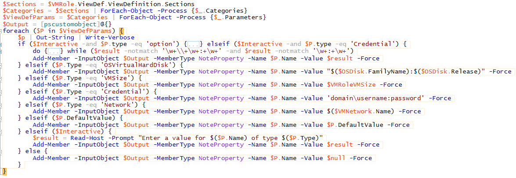Click the closing brace of foreach loop
Screen dimensions: 516x178
(x=4, y=171)
